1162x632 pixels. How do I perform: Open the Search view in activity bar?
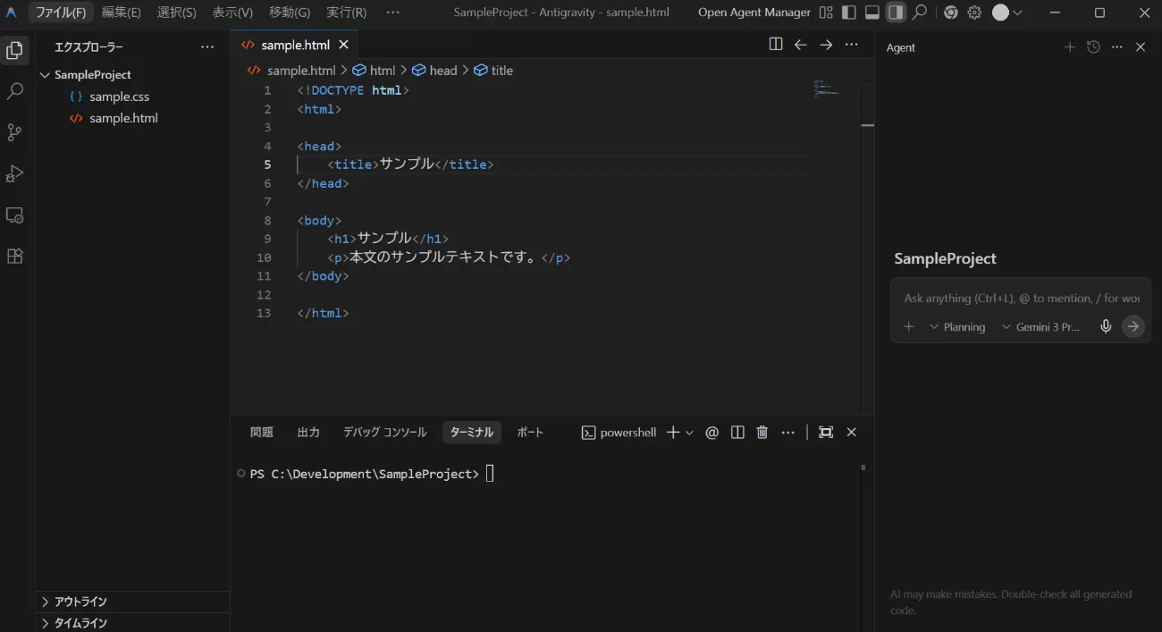click(14, 91)
